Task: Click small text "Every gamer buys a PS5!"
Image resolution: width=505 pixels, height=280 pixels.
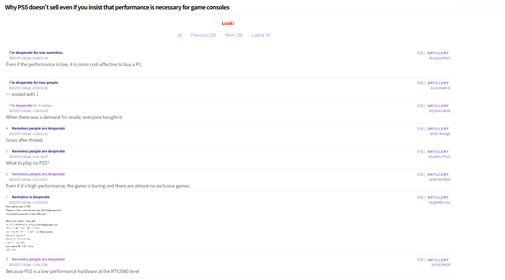Action: click(x=18, y=207)
